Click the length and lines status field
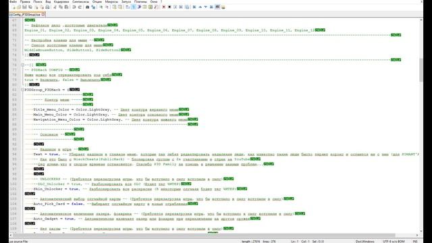 point(259,242)
